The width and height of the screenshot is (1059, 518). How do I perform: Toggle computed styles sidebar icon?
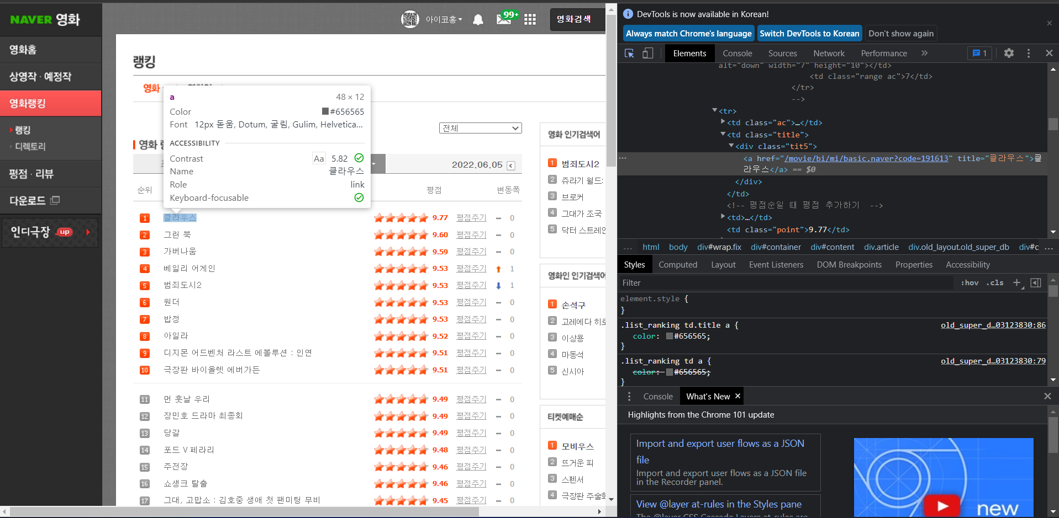click(x=1036, y=282)
